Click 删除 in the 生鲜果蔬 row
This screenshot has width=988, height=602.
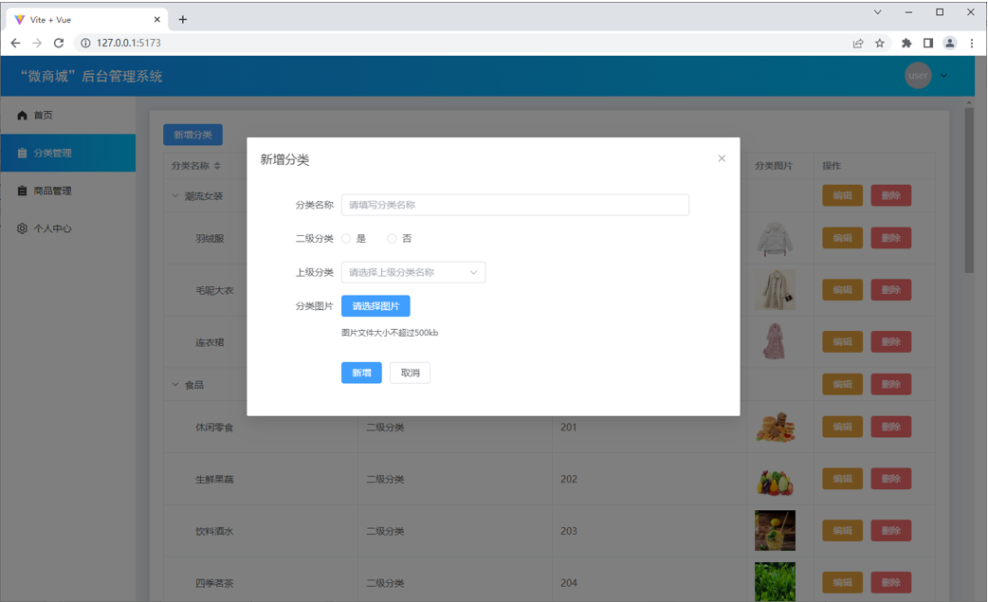click(891, 479)
